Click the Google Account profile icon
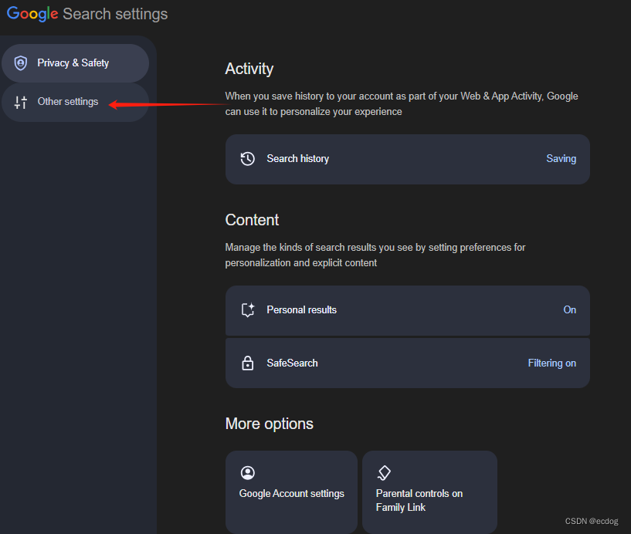631x534 pixels. 247,472
